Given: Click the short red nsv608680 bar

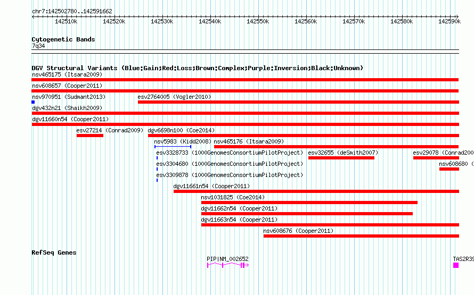Looking at the screenshot, I should [x=449, y=169].
